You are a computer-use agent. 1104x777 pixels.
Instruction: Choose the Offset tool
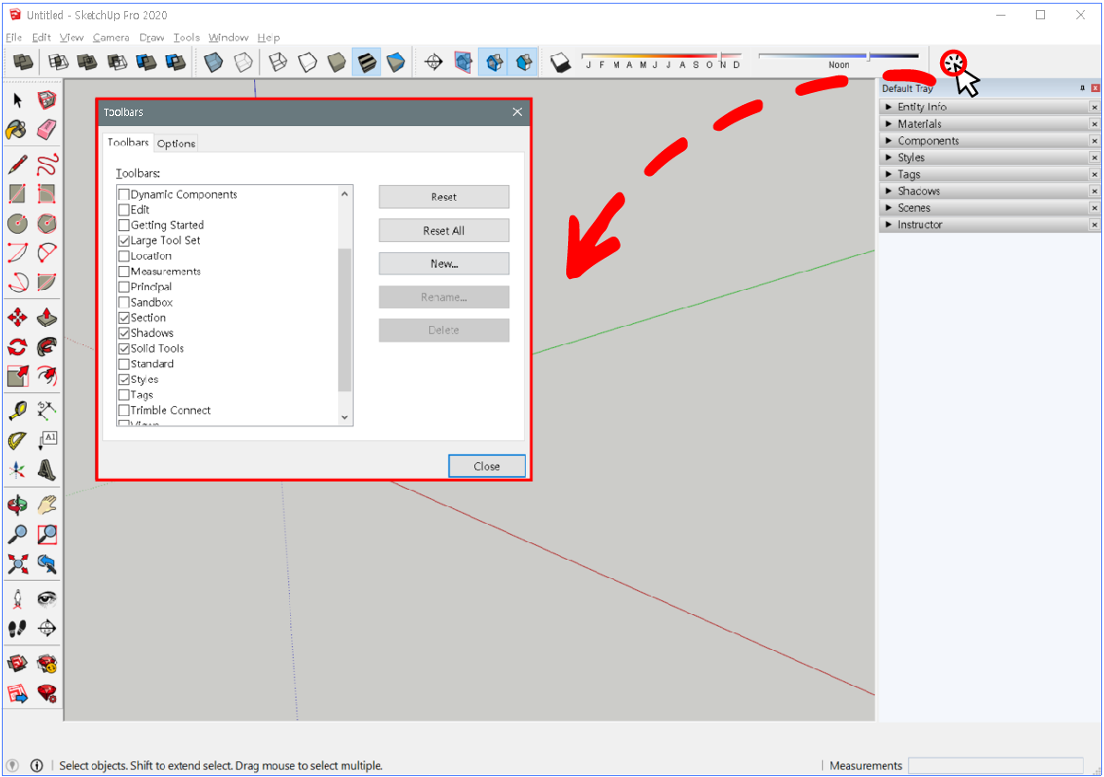tap(46, 376)
